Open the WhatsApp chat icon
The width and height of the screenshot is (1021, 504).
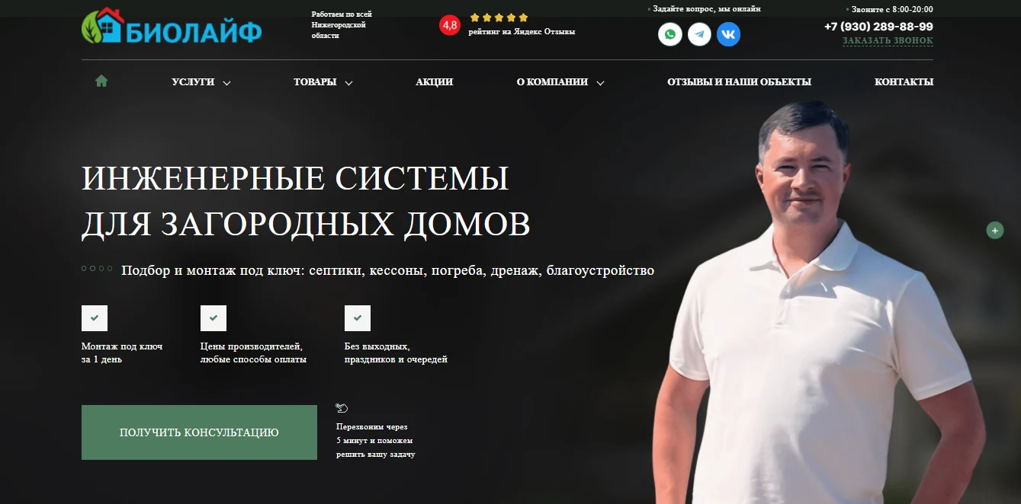tap(670, 34)
